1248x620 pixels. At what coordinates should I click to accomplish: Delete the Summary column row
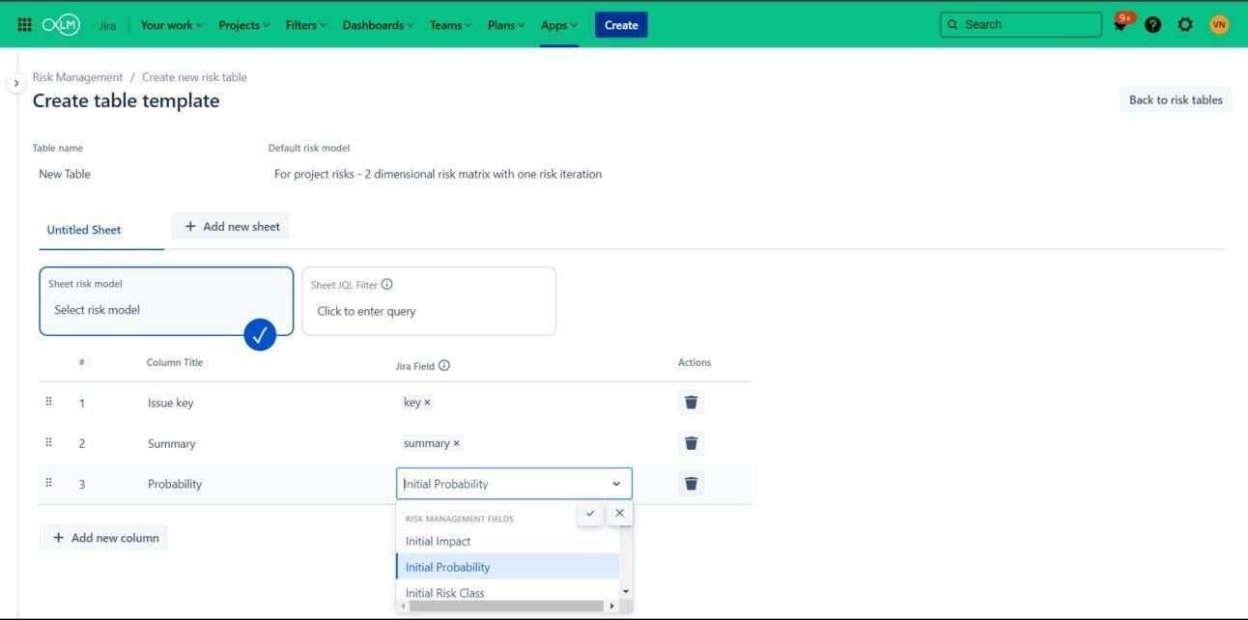[691, 443]
